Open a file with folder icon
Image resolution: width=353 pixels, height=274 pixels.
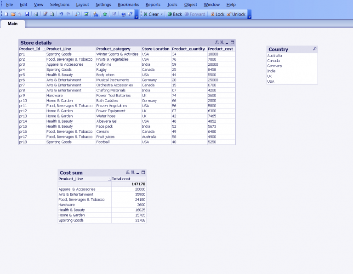13,14
